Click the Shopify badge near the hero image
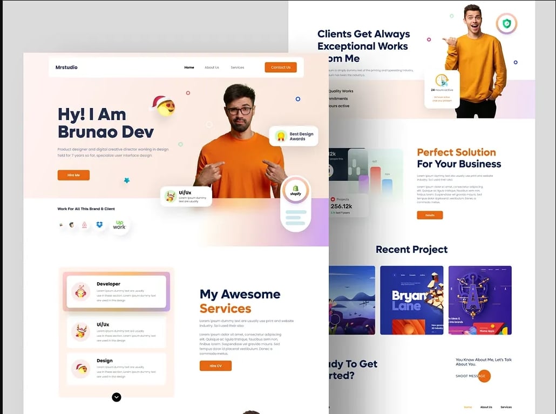Image resolution: width=556 pixels, height=414 pixels. point(296,191)
